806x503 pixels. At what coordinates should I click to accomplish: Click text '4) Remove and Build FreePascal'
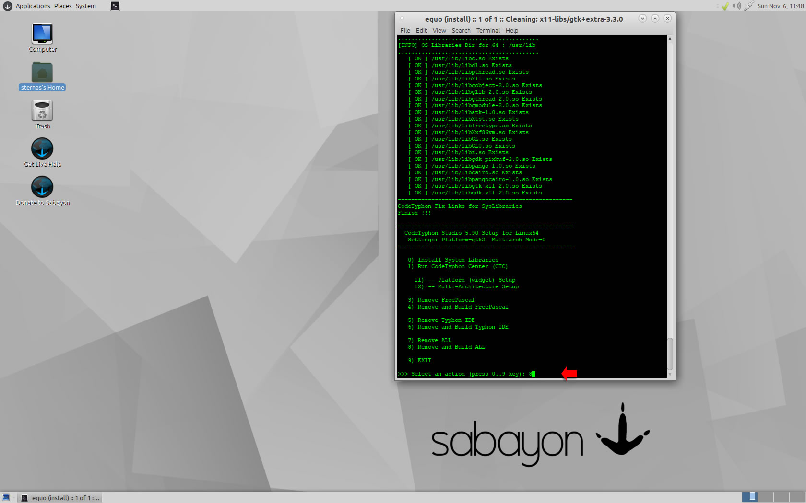pos(458,307)
